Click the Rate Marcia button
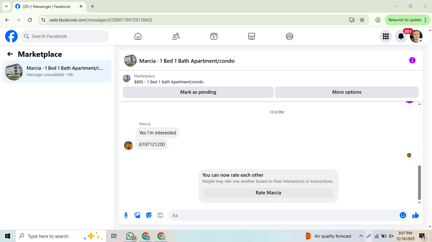 [x=268, y=193]
